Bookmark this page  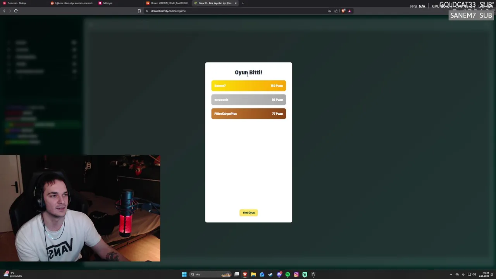139,11
